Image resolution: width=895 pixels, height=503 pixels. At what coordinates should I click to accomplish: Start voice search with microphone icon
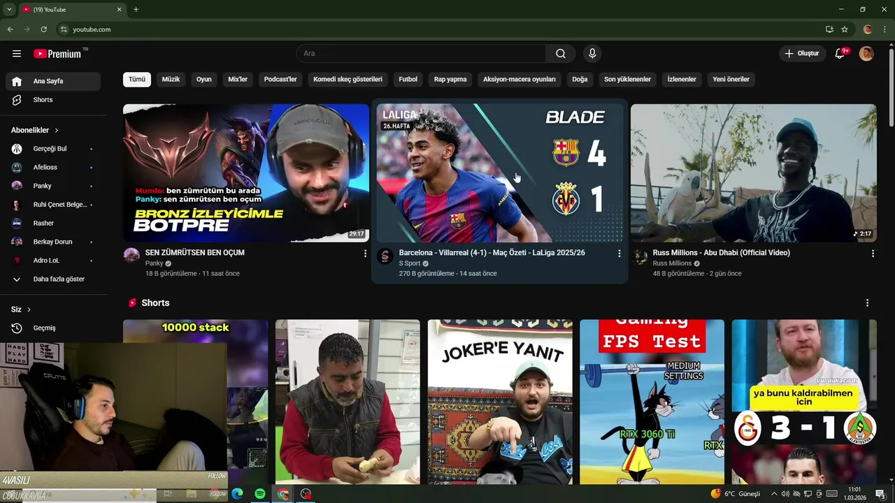coord(592,54)
